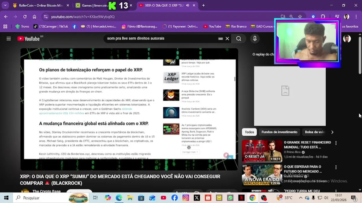The image size is (362, 203).
Task: Click the XRP video title text
Action: click(120, 180)
